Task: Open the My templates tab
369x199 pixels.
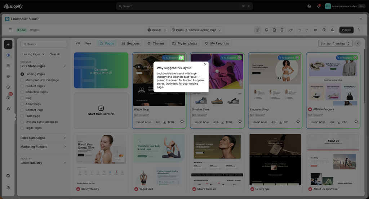Action: [x=184, y=44]
